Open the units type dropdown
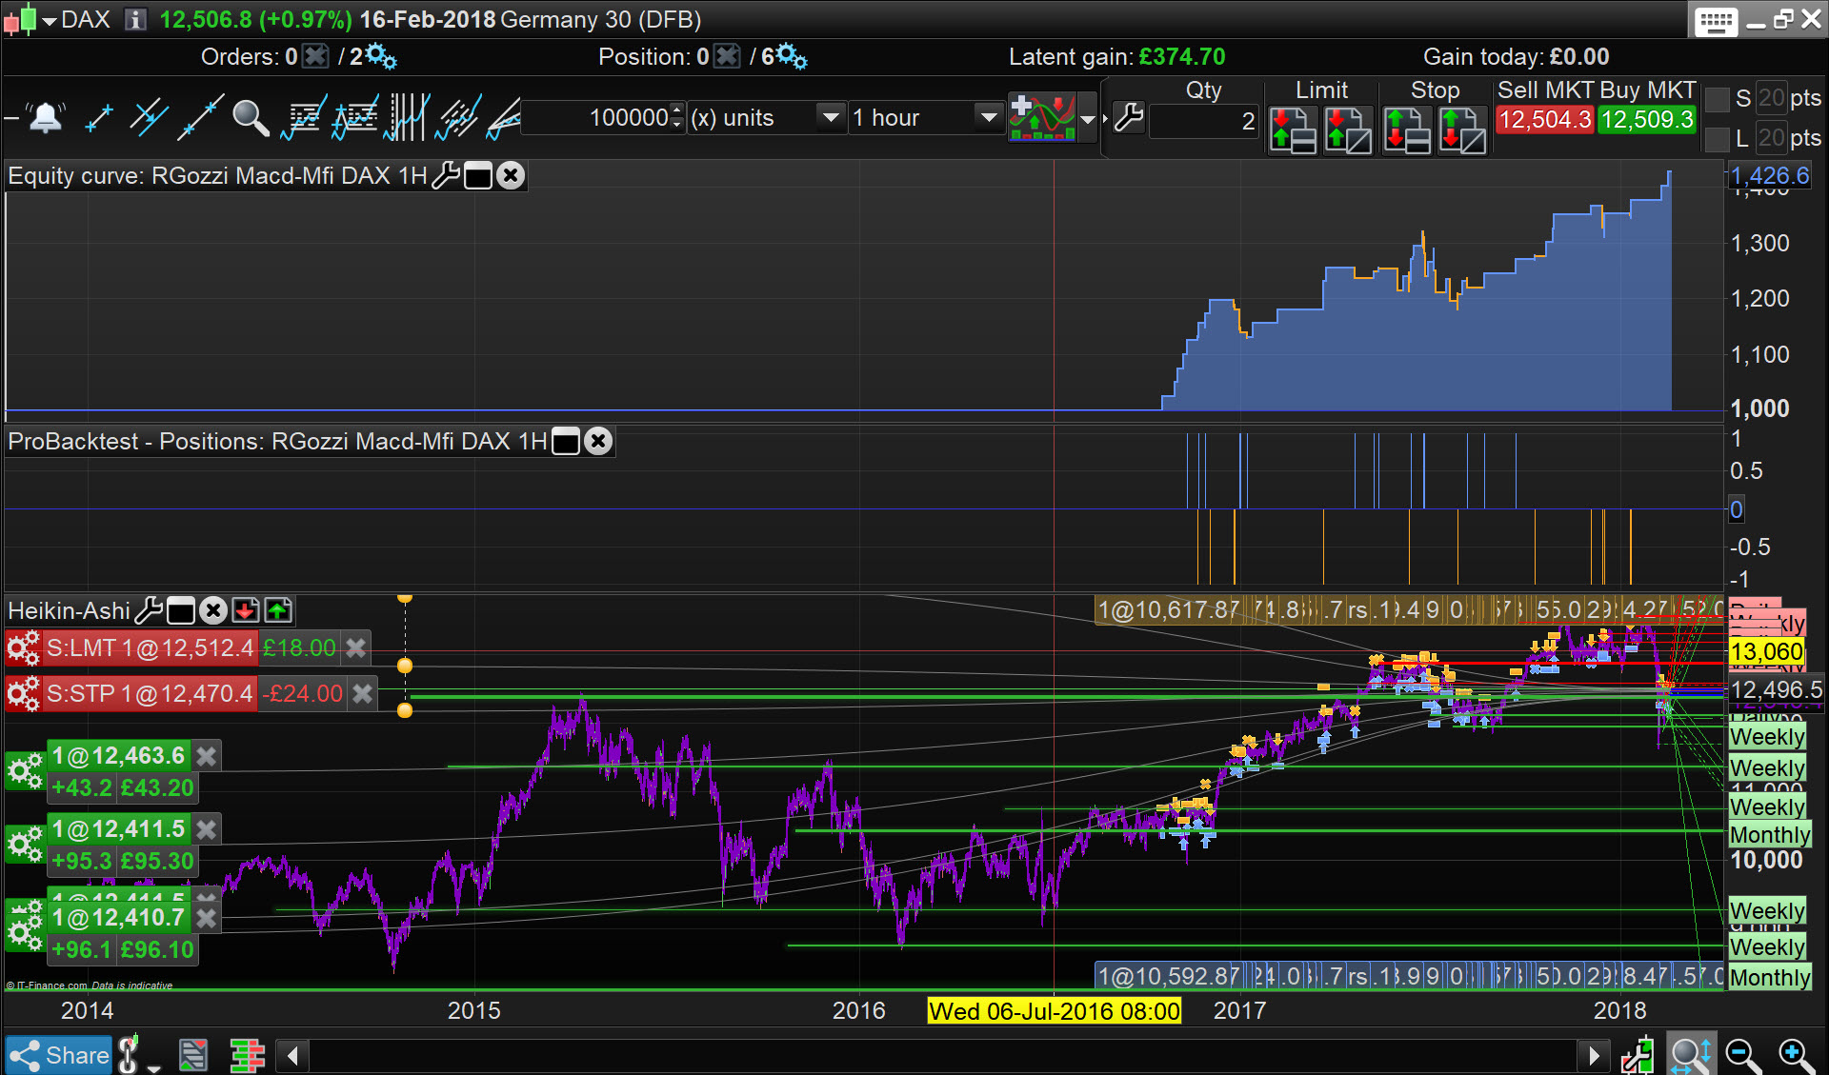 (831, 118)
